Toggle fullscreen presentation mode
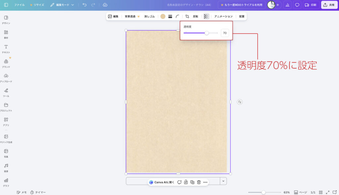The height and width of the screenshot is (195, 339). point(327,192)
